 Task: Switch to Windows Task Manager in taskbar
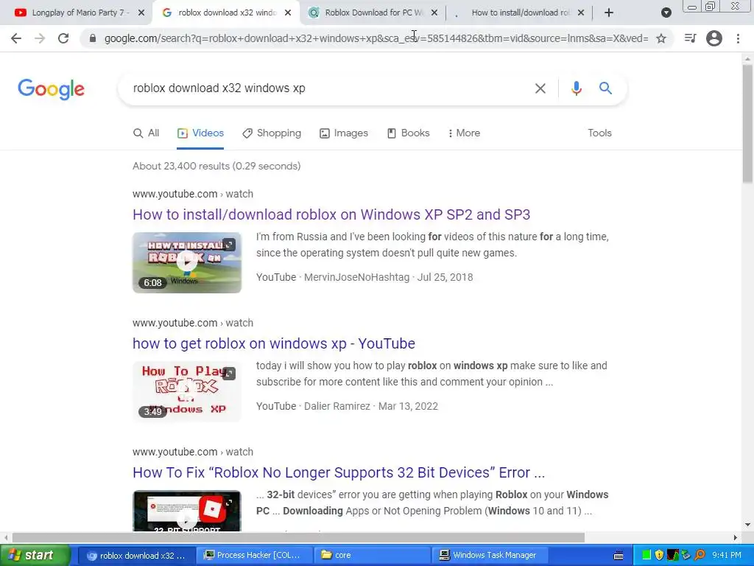click(490, 556)
